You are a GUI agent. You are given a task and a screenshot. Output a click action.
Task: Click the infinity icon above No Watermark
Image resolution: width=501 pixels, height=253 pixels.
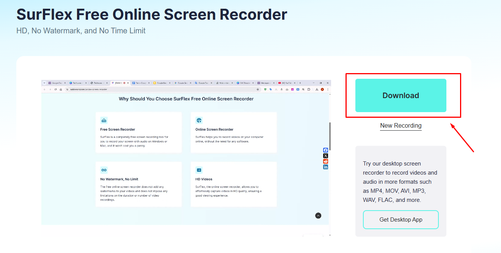coord(104,170)
